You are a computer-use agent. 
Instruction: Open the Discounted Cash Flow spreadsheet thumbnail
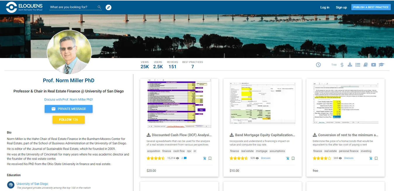(x=179, y=104)
